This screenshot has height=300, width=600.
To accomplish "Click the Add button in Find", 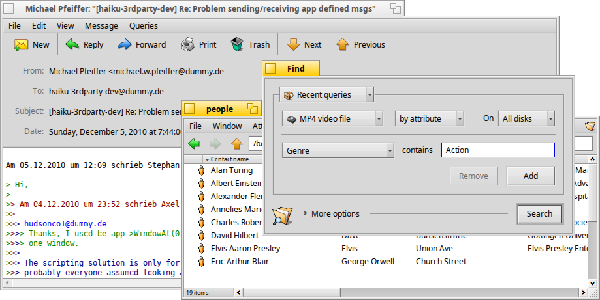I will [530, 176].
